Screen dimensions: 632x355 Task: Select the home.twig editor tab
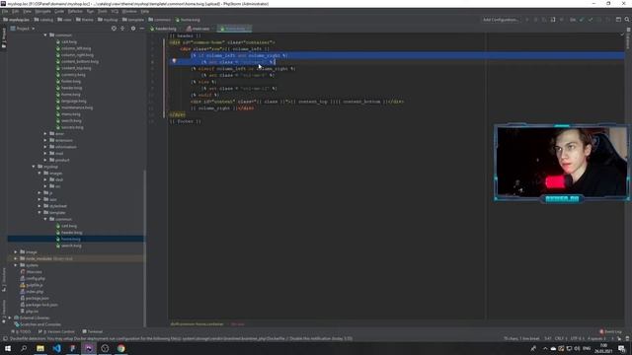(235, 29)
